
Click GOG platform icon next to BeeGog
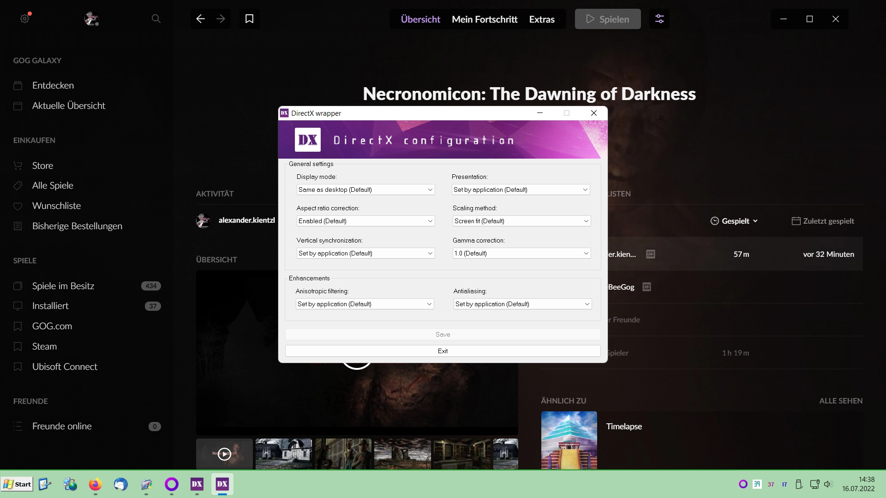click(x=647, y=287)
